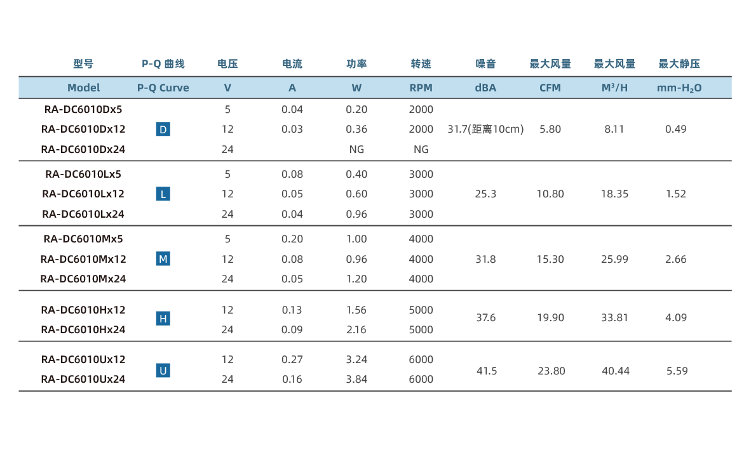Click static pressure value 4.09

click(x=676, y=317)
